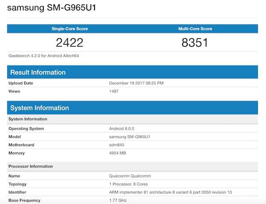The height and width of the screenshot is (204, 266).
Task: Select the views count 1487
Action: pyautogui.click(x=114, y=91)
